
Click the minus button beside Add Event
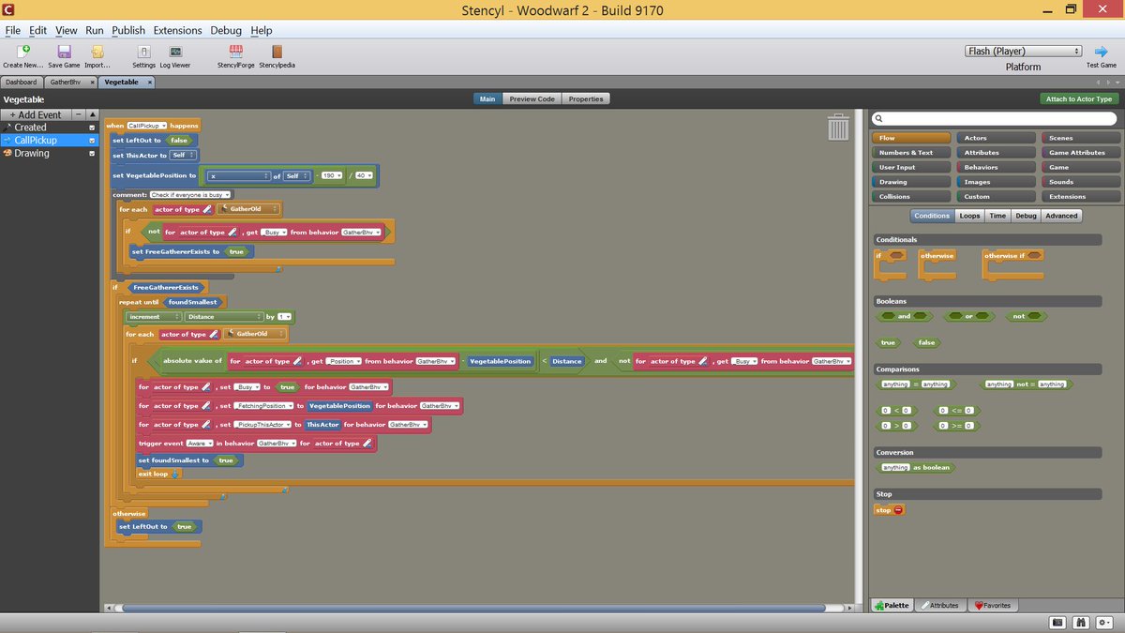click(x=79, y=114)
